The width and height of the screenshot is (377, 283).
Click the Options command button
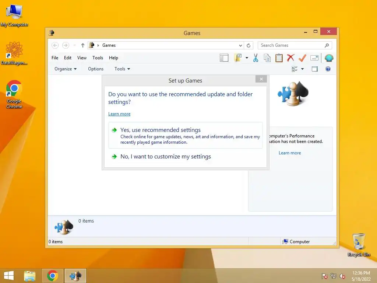point(96,69)
